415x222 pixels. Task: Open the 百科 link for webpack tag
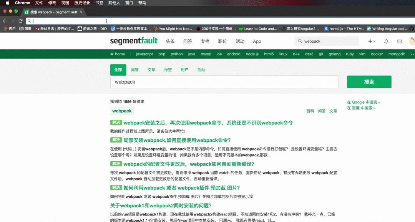point(310,111)
